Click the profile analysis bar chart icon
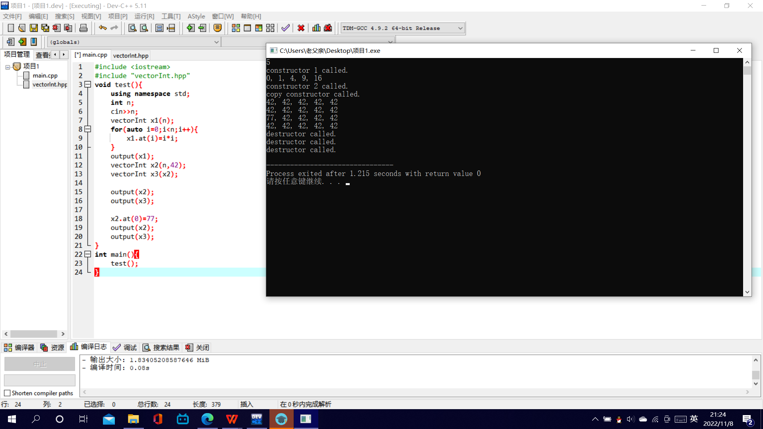 pyautogui.click(x=316, y=28)
